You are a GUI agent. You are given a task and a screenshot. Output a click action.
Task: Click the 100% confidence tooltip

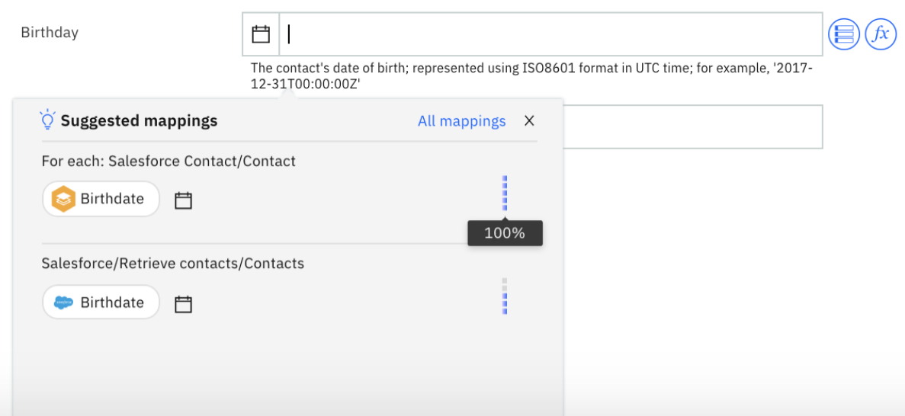[x=505, y=233]
